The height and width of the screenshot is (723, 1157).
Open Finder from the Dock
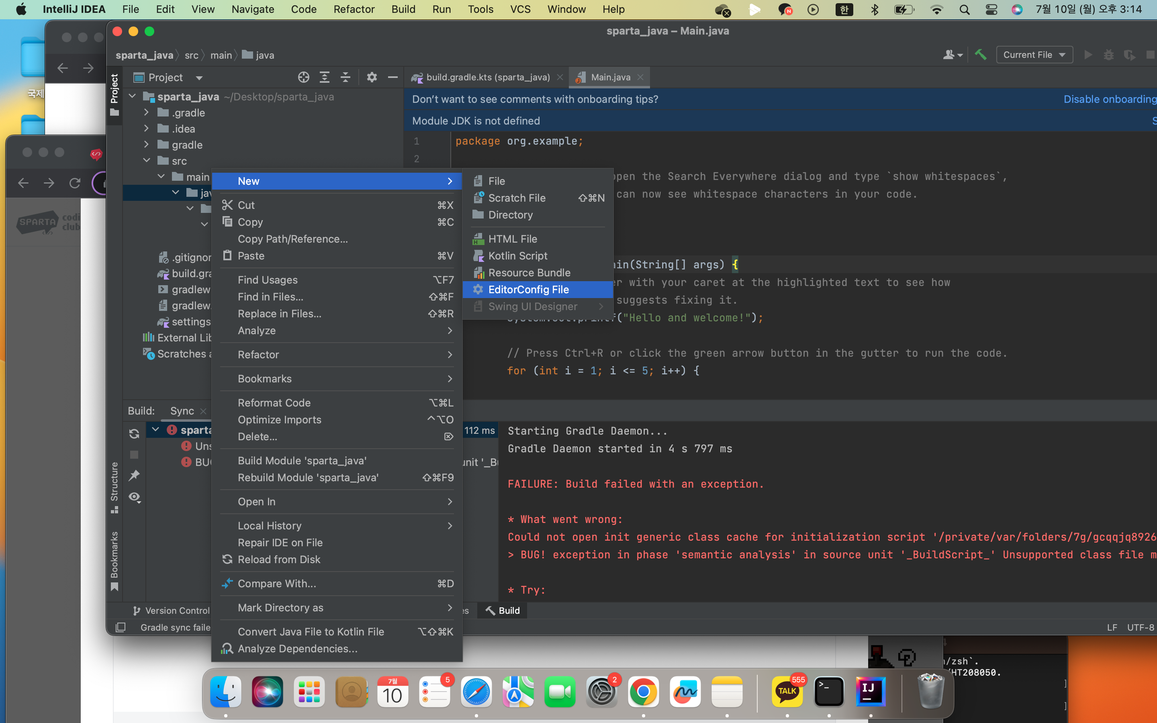[x=226, y=691]
